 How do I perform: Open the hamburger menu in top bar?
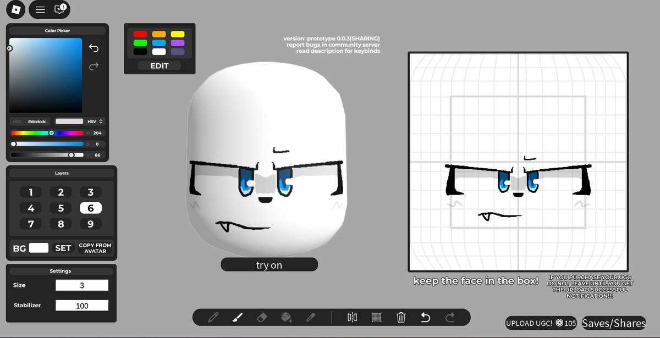click(x=40, y=9)
